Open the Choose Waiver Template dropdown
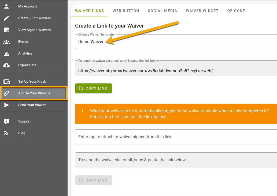Viewport: 277px width, 196px height. click(x=176, y=42)
